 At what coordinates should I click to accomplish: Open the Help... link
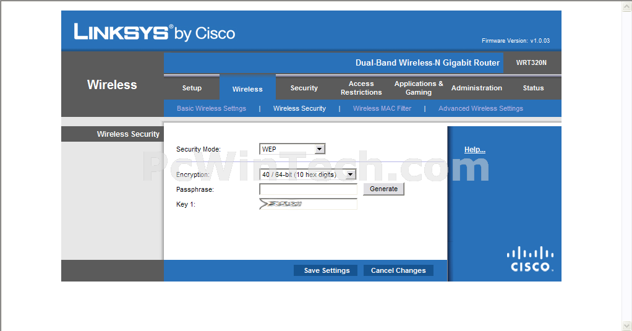tap(475, 150)
